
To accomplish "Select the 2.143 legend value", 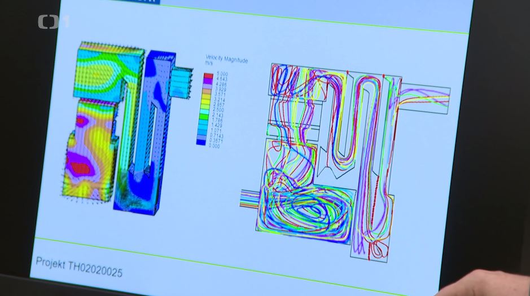I will (x=218, y=115).
